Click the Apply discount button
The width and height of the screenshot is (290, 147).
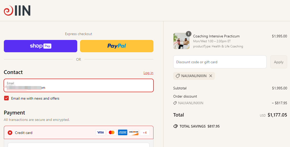point(278,62)
